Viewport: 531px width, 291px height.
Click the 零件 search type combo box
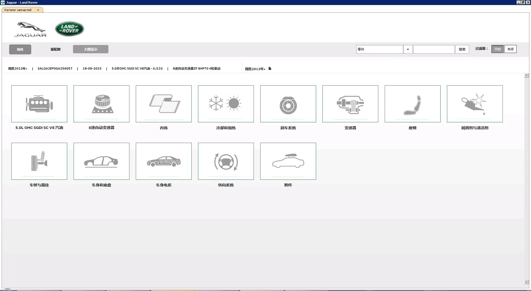coord(379,49)
